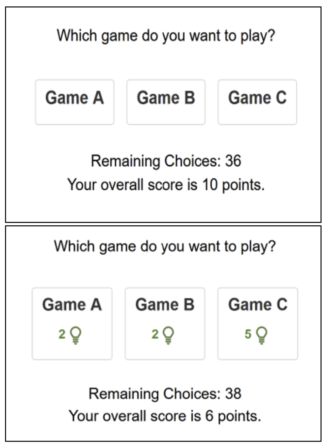Click the 'Game C' label in bottom panel
This screenshot has width=326, height=446.
tap(258, 305)
